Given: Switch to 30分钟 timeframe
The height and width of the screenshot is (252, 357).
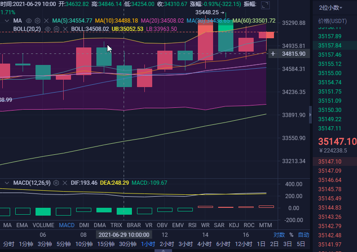Looking at the screenshot, I should (x=128, y=244).
